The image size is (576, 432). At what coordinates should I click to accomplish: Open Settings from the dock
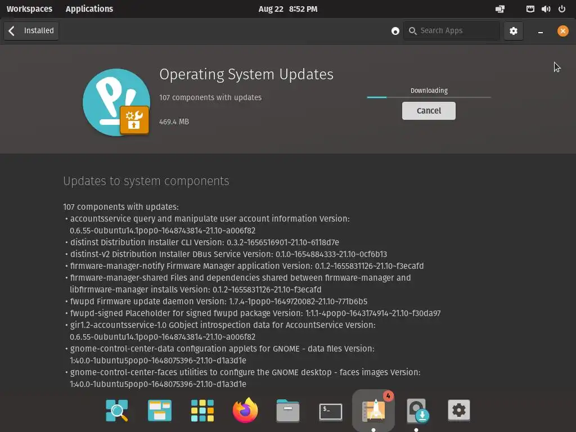459,410
